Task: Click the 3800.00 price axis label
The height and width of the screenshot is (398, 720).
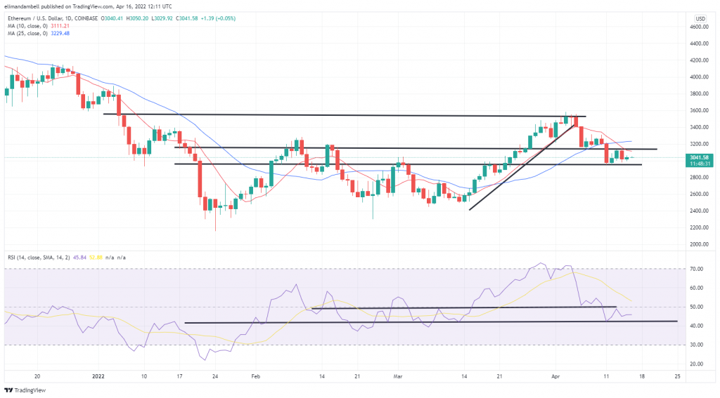Action: point(700,94)
